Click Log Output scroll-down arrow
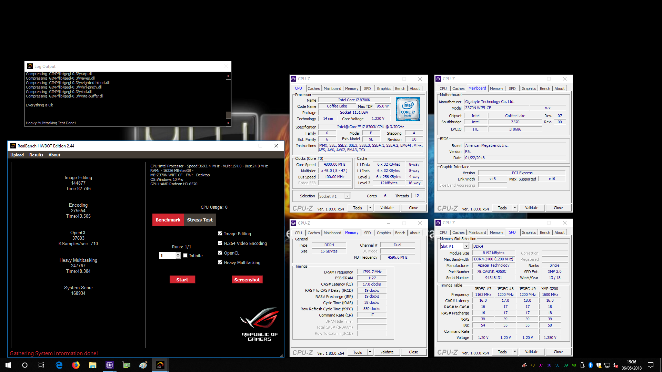 tap(228, 123)
